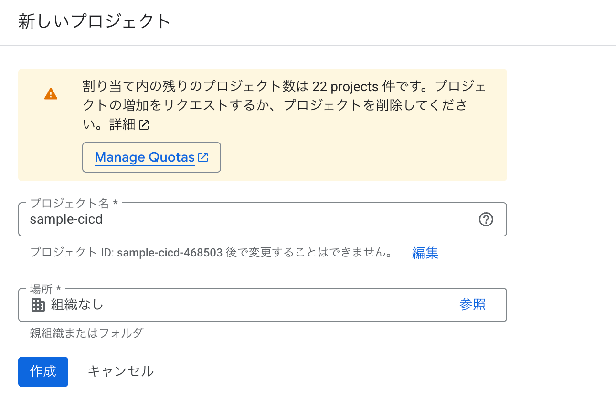Viewport: 616px width, 410px height.
Task: Click the orange warning triangle icon
Action: point(51,94)
